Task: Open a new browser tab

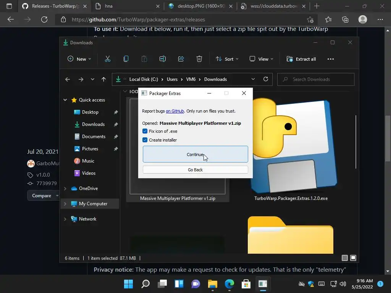Action: tap(317, 6)
